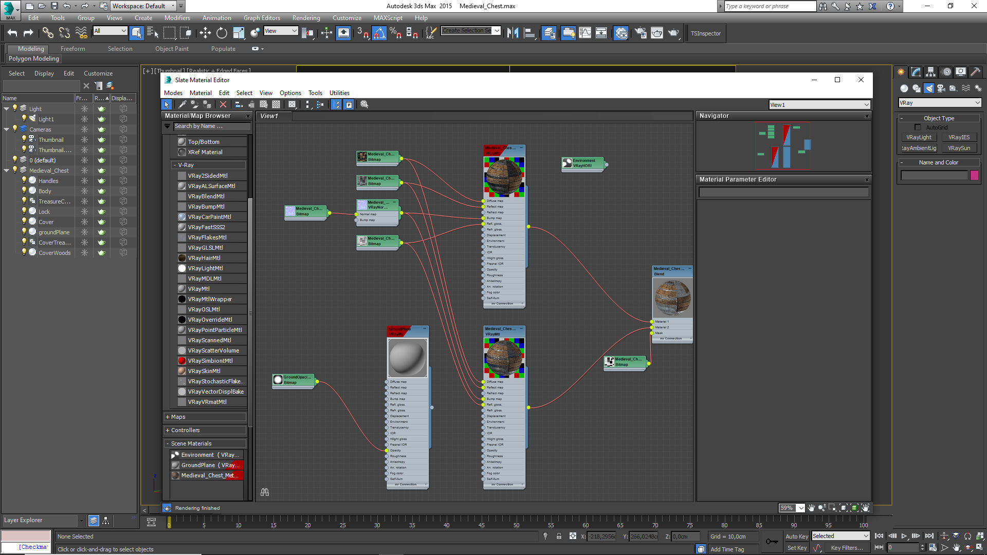Open the Utilities menu in Slate editor
Viewport: 987px width, 555px height.
point(339,93)
